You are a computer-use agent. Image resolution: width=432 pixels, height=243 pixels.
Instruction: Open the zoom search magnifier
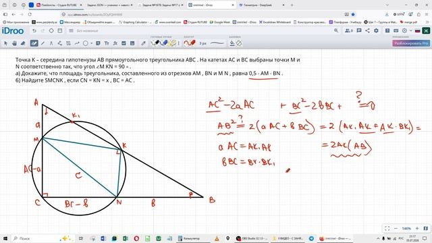[336, 30]
